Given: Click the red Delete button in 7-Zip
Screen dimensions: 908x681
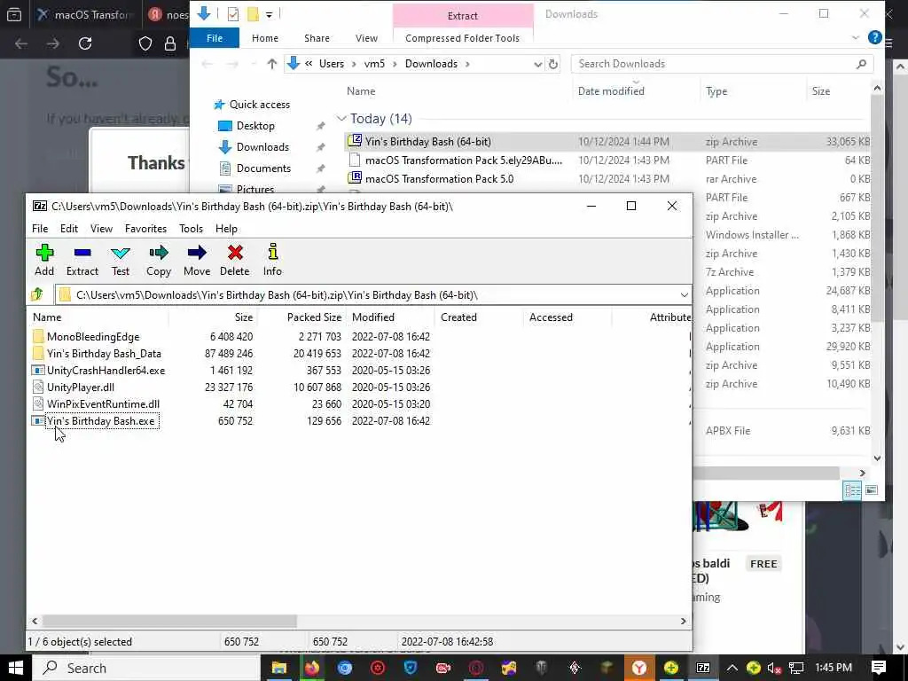Looking at the screenshot, I should (234, 260).
